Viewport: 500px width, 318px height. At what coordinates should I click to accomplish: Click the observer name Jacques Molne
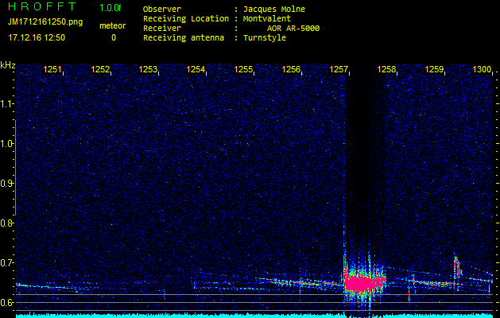point(274,10)
